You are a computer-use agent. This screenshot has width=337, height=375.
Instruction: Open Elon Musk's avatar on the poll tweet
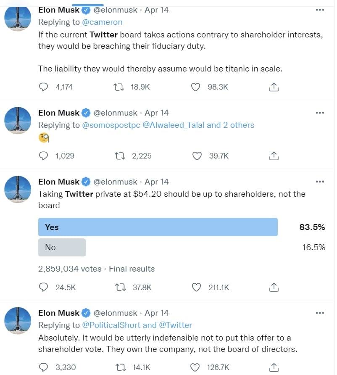pos(18,190)
